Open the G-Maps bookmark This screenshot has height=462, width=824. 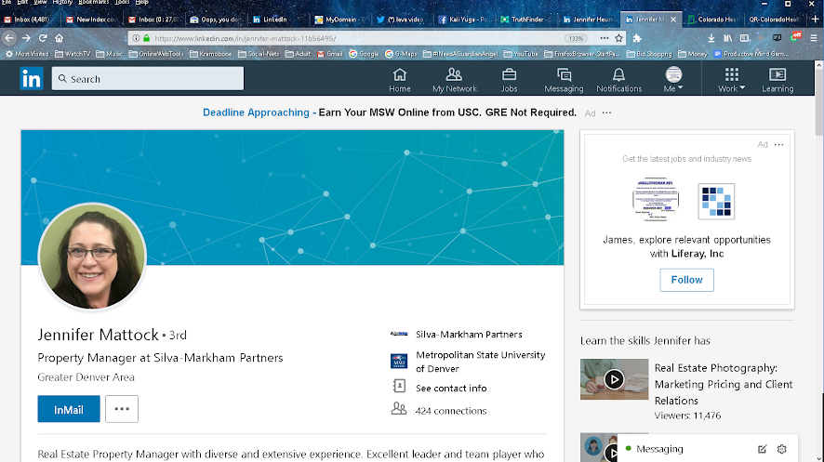point(401,54)
